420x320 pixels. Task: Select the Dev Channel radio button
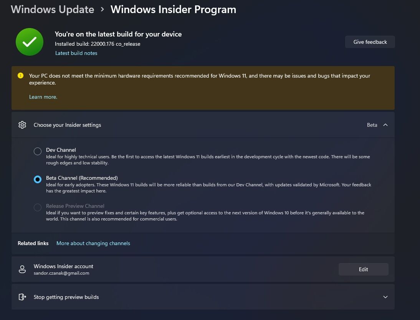point(38,151)
